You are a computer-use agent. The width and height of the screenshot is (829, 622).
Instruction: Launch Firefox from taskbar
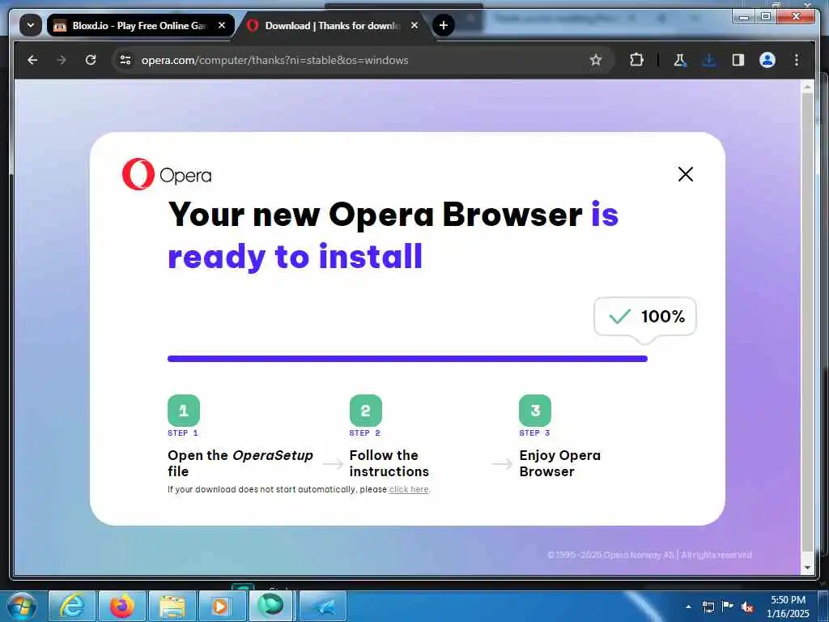point(122,606)
